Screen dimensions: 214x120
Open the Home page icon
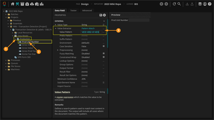click(x=13, y=4)
